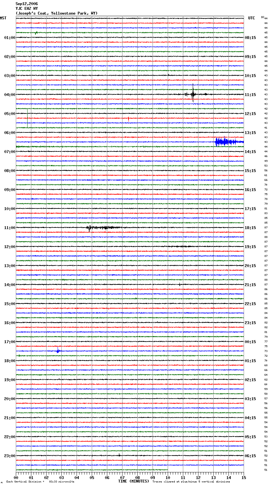Click the 13:15 UTC time label
The width and height of the screenshot is (269, 486).
coord(250,133)
